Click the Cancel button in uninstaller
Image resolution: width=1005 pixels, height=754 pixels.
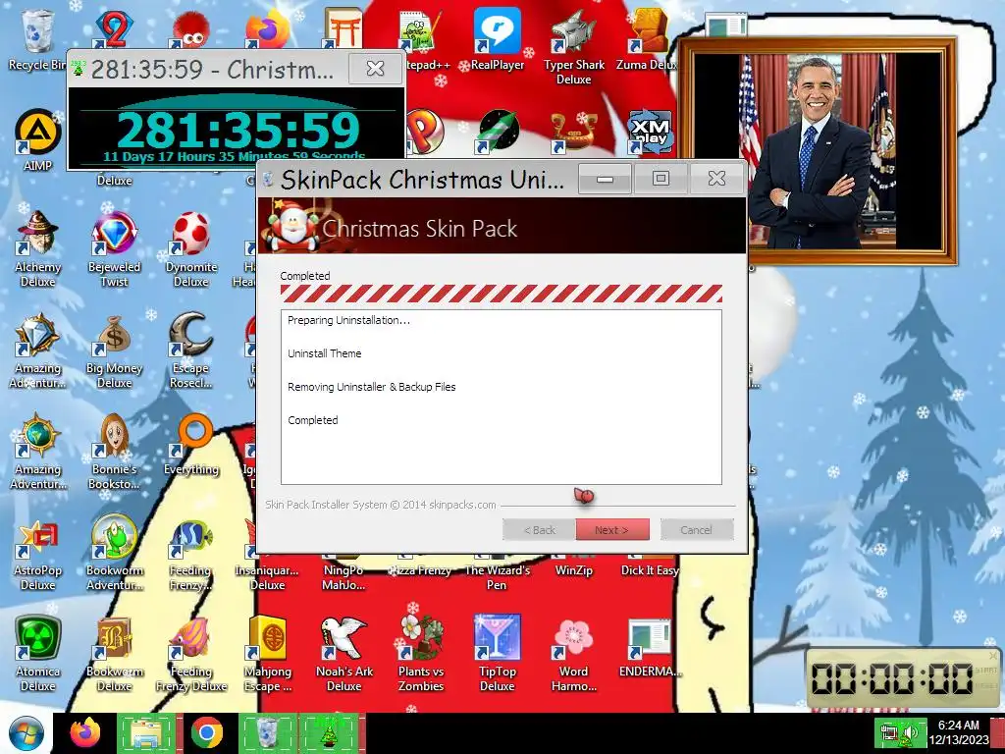point(697,529)
